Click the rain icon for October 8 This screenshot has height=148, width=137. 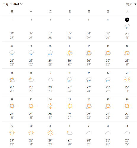[12, 53]
